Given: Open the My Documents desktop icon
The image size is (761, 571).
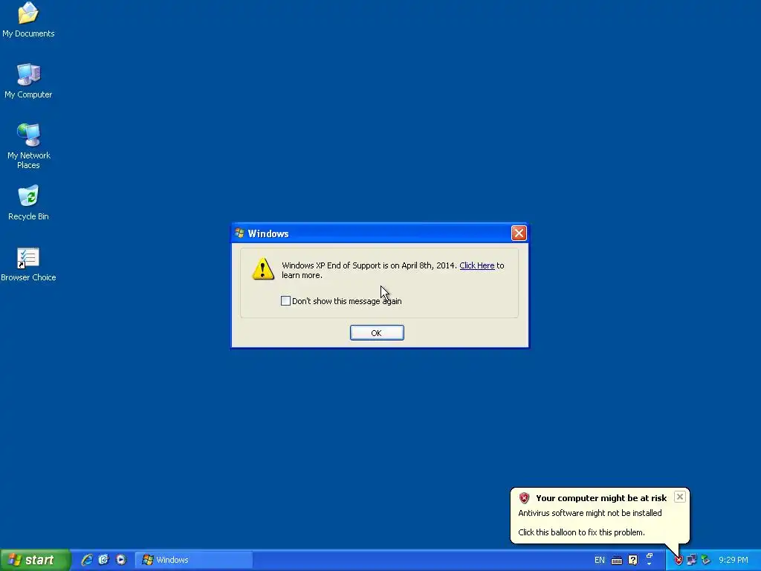Looking at the screenshot, I should pyautogui.click(x=28, y=19).
